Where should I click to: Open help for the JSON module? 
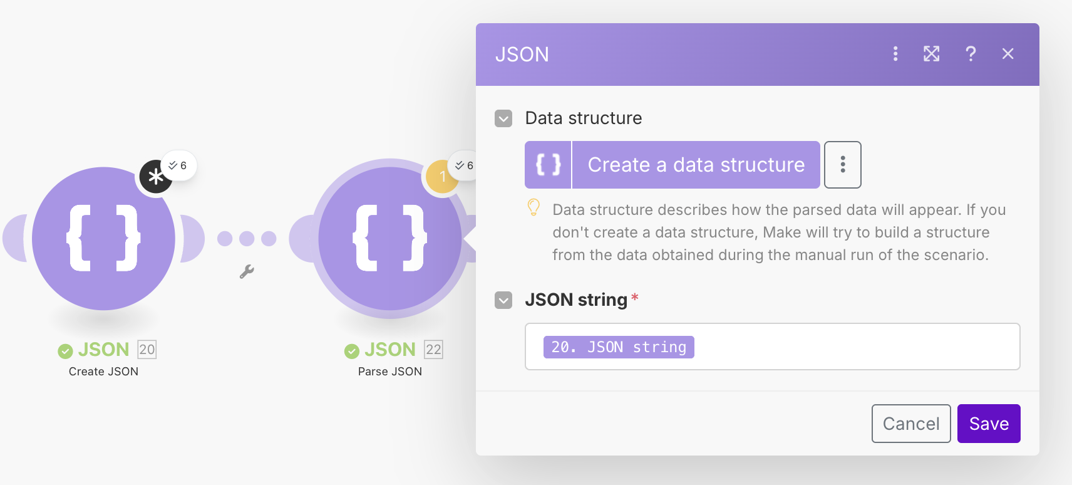(970, 54)
